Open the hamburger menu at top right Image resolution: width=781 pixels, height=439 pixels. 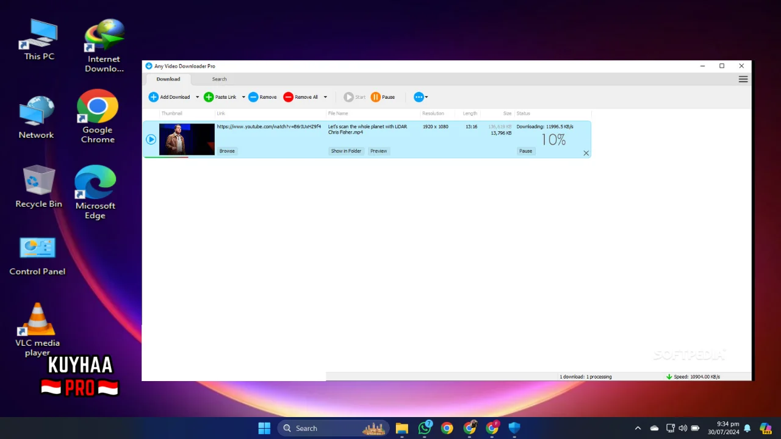coord(743,79)
